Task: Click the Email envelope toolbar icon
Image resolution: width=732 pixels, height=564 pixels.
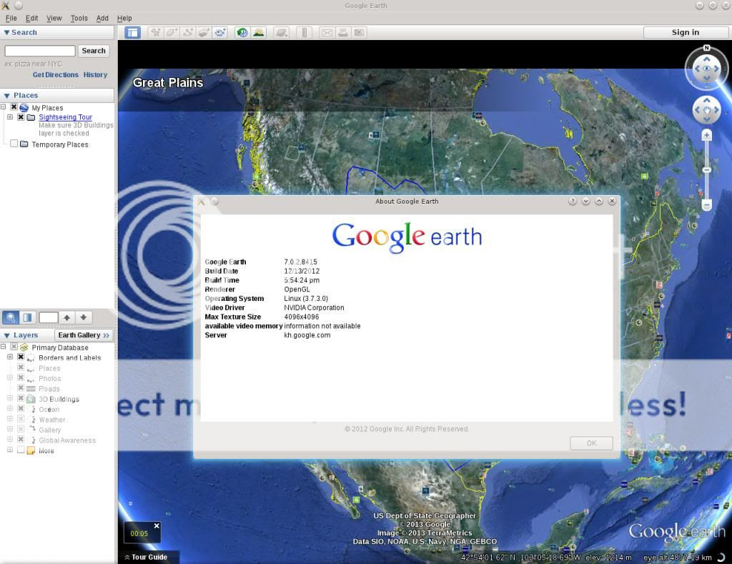Action: (327, 33)
